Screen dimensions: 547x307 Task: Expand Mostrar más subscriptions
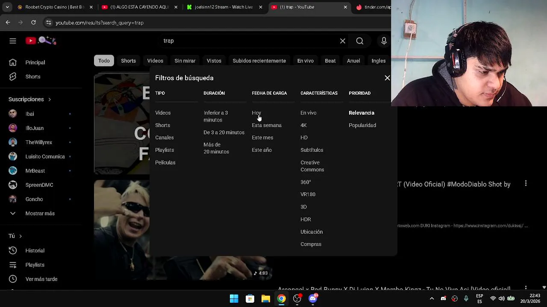(40, 214)
